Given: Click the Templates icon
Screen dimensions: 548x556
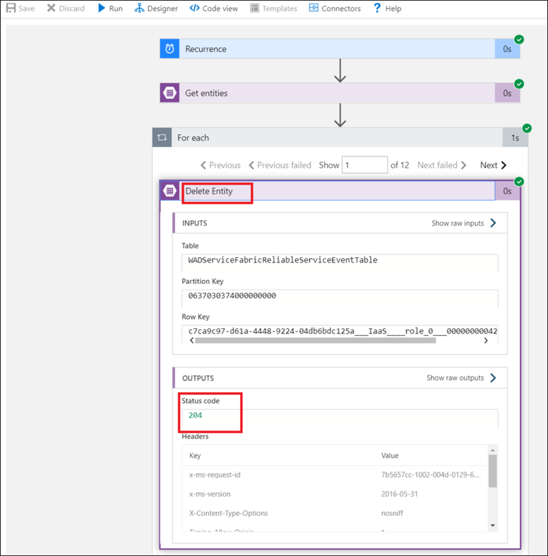Looking at the screenshot, I should click(254, 8).
